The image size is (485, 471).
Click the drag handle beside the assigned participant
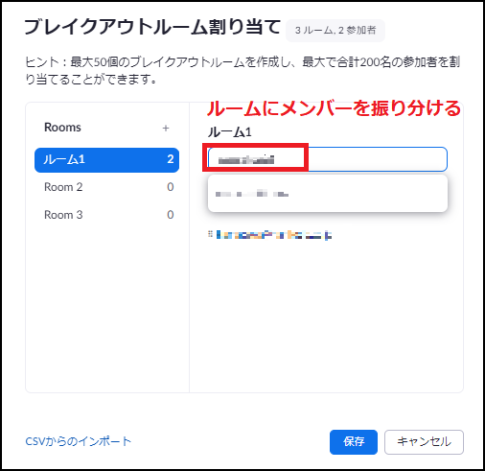point(210,234)
